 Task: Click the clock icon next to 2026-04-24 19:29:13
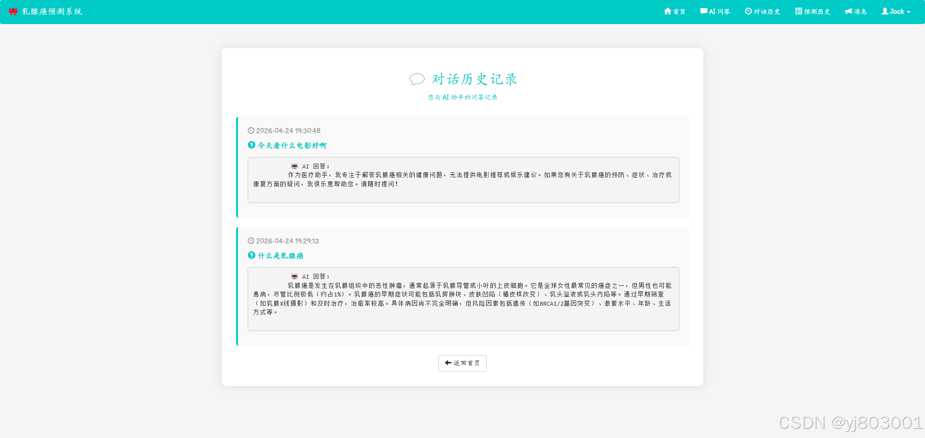click(251, 241)
